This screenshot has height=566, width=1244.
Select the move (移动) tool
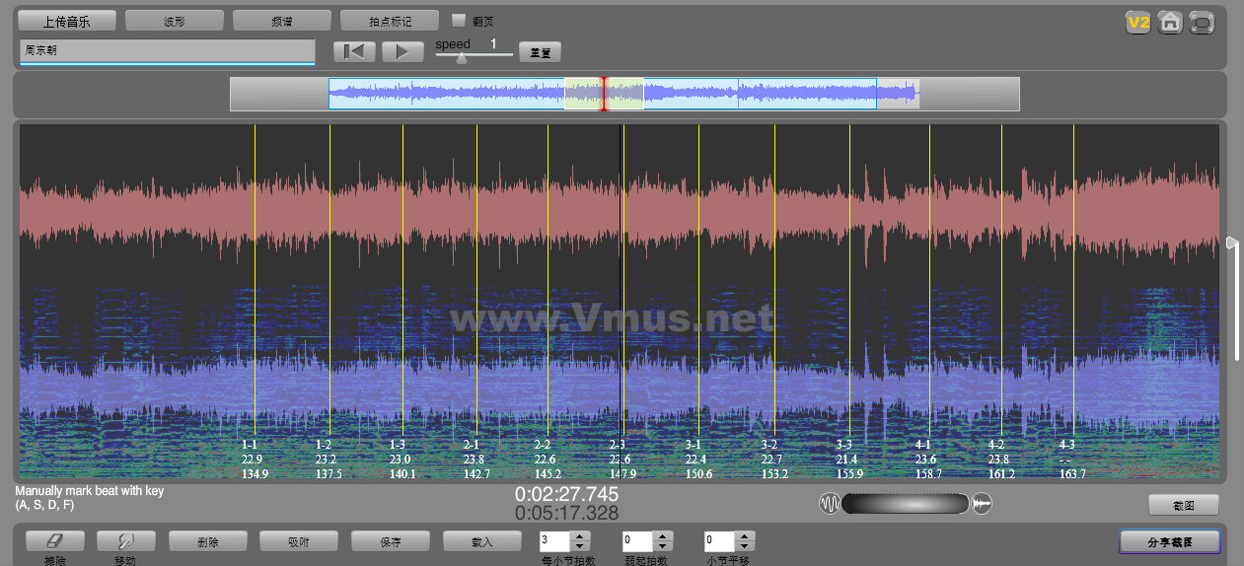click(x=123, y=541)
